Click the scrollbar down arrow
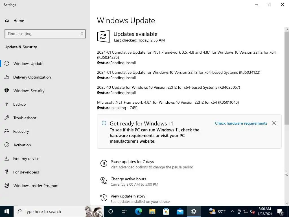Screen dimensions: 289x217 coord(287,203)
